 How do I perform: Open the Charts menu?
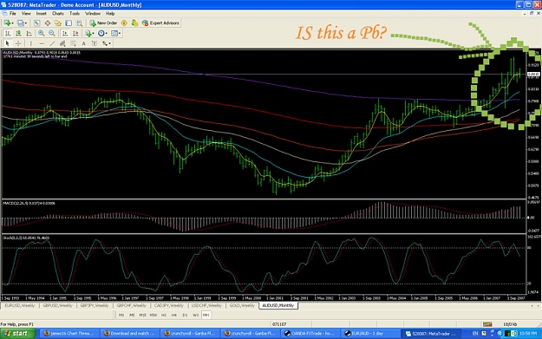point(58,14)
